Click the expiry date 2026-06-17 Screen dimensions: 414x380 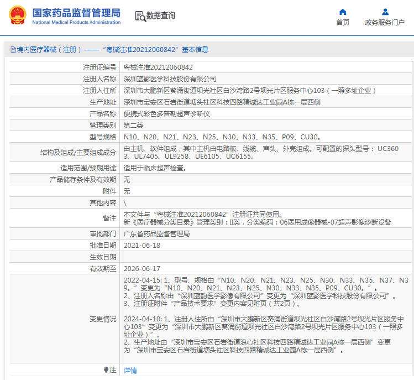[142, 268]
